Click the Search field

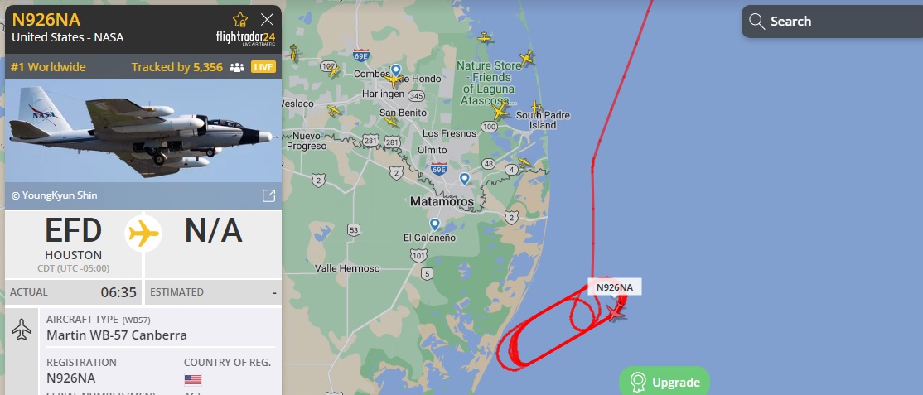(x=833, y=22)
